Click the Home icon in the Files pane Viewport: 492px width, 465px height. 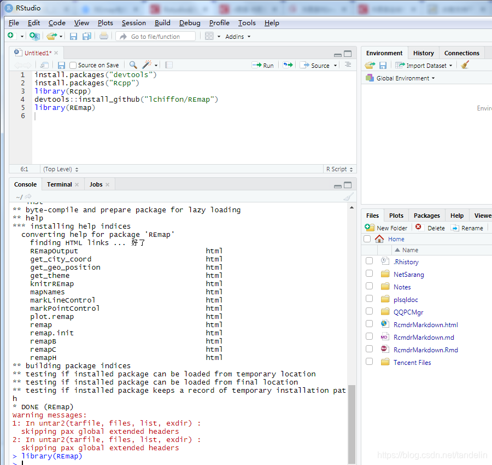pyautogui.click(x=379, y=239)
